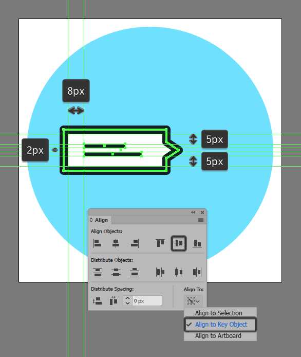Viewport: 301px width, 357px height.
Task: Click Vertical Distribute Bottom icon
Action: 135,272
